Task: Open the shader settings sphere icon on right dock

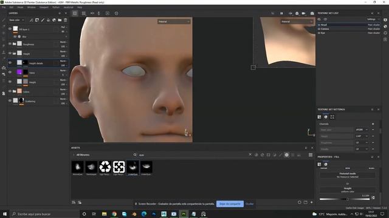Action: [385, 27]
